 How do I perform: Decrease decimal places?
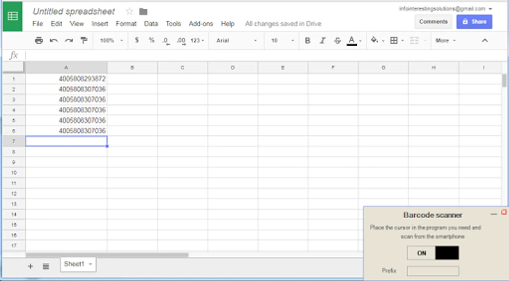click(166, 41)
